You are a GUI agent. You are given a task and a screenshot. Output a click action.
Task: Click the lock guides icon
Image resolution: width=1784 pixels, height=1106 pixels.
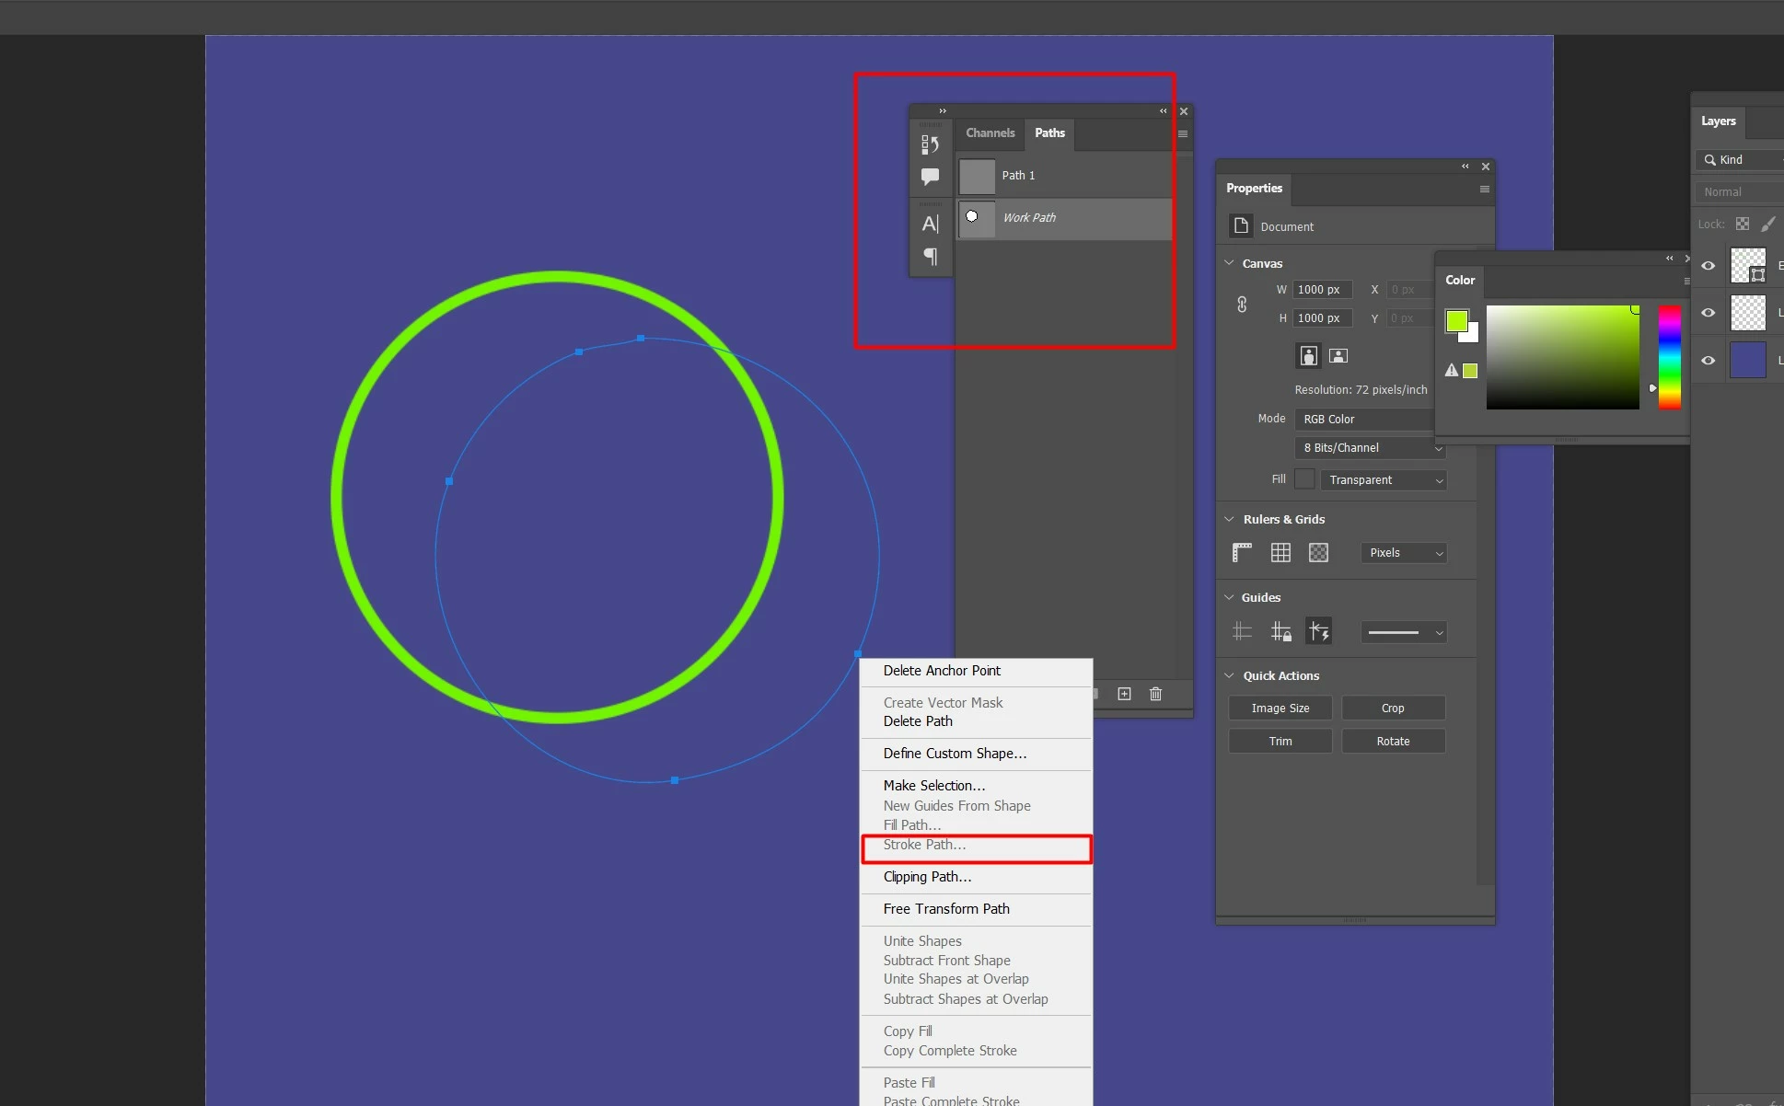(x=1280, y=631)
